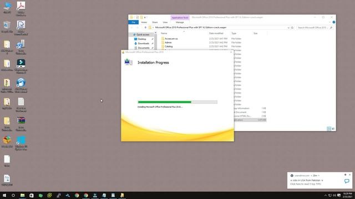Open the Filmora desktop shortcut
The height and width of the screenshot is (199, 355).
(21, 66)
